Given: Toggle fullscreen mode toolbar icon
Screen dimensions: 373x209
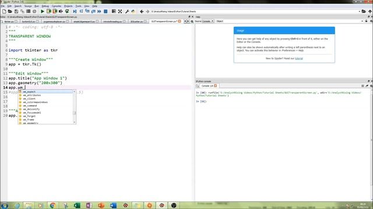Looking at the screenshot, I should [x=120, y=12].
